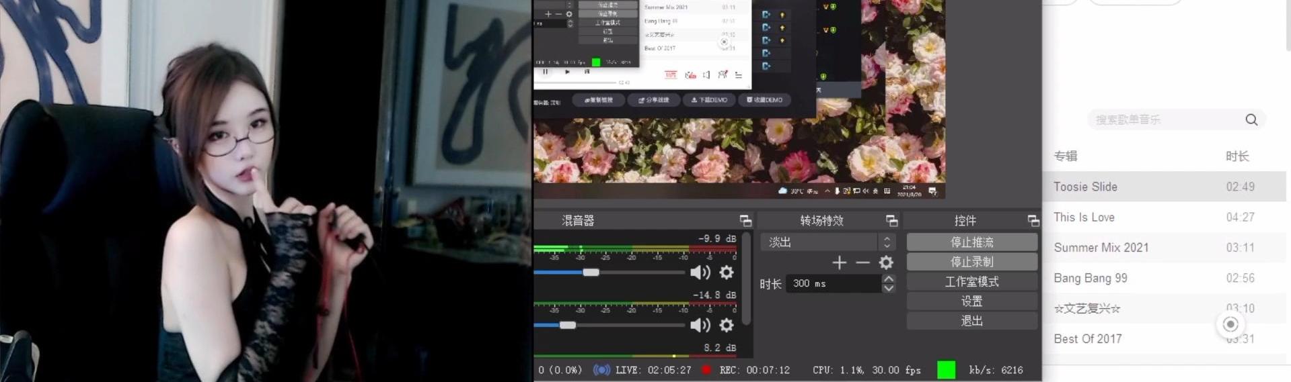This screenshot has height=382, width=1291.
Task: Click 停止录制 to stop recording
Action: pos(971,262)
